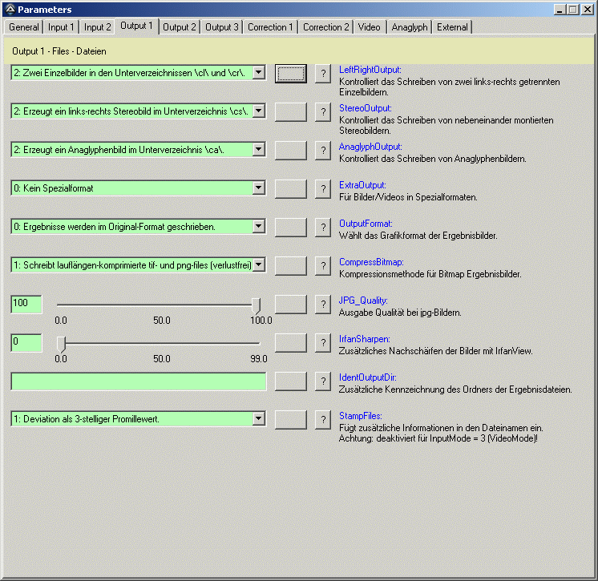Switch to the General tab

point(23,27)
